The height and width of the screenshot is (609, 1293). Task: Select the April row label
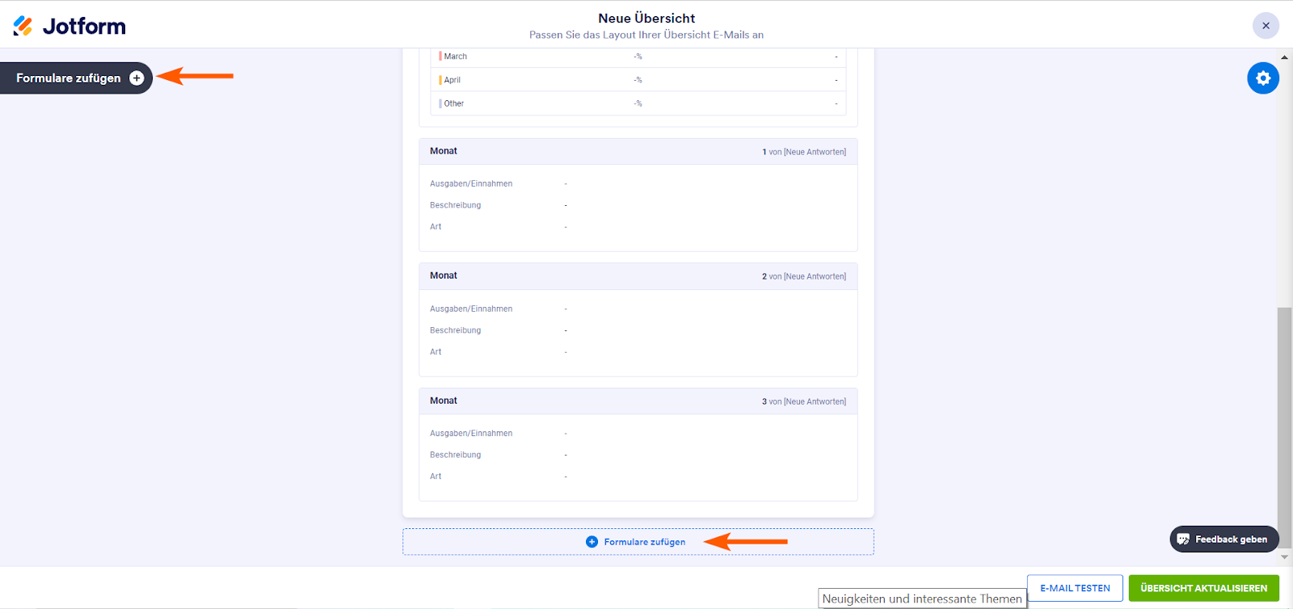pos(453,80)
